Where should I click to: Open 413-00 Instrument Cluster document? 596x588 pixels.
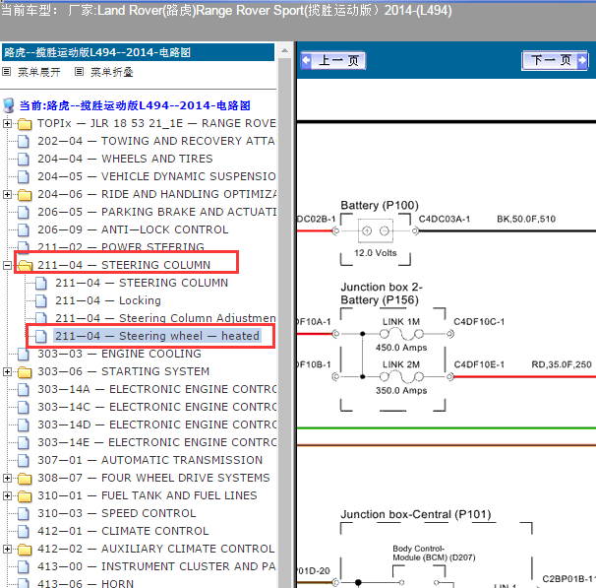click(156, 566)
